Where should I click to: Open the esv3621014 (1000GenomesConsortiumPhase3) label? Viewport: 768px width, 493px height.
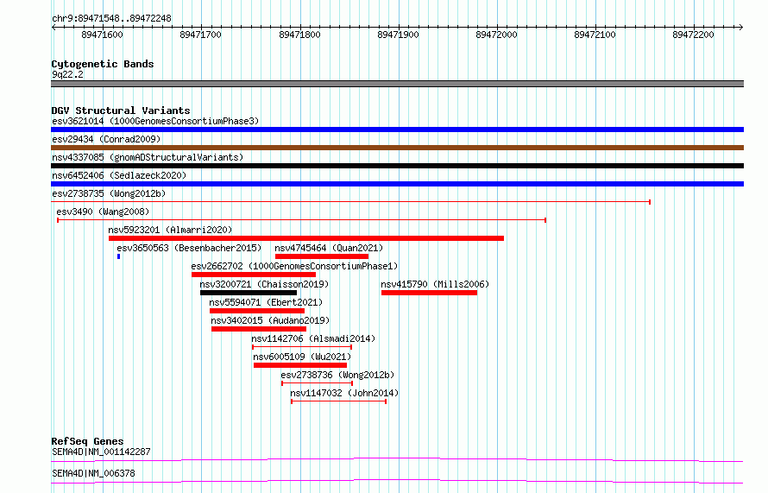(x=155, y=121)
